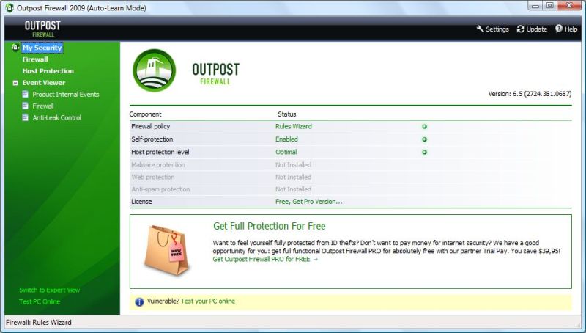Collapse the Event Viewer tree node
Image resolution: width=586 pixels, height=333 pixels.
coord(15,83)
